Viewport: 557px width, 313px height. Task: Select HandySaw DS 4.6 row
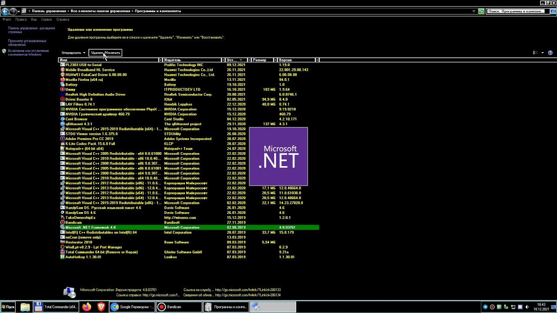(x=189, y=213)
